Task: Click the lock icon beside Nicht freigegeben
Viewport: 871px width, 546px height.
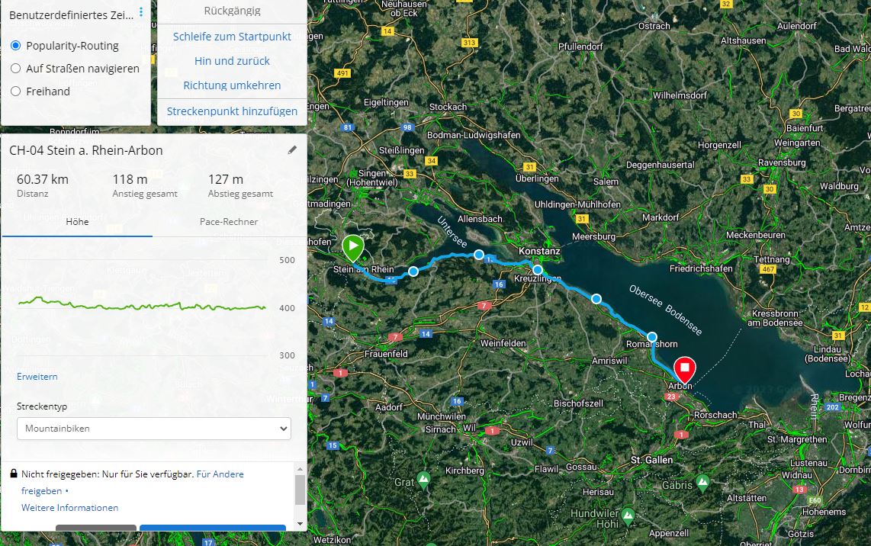Action: click(x=14, y=474)
